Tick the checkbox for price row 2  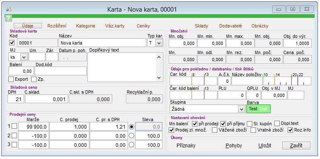coord(14,136)
